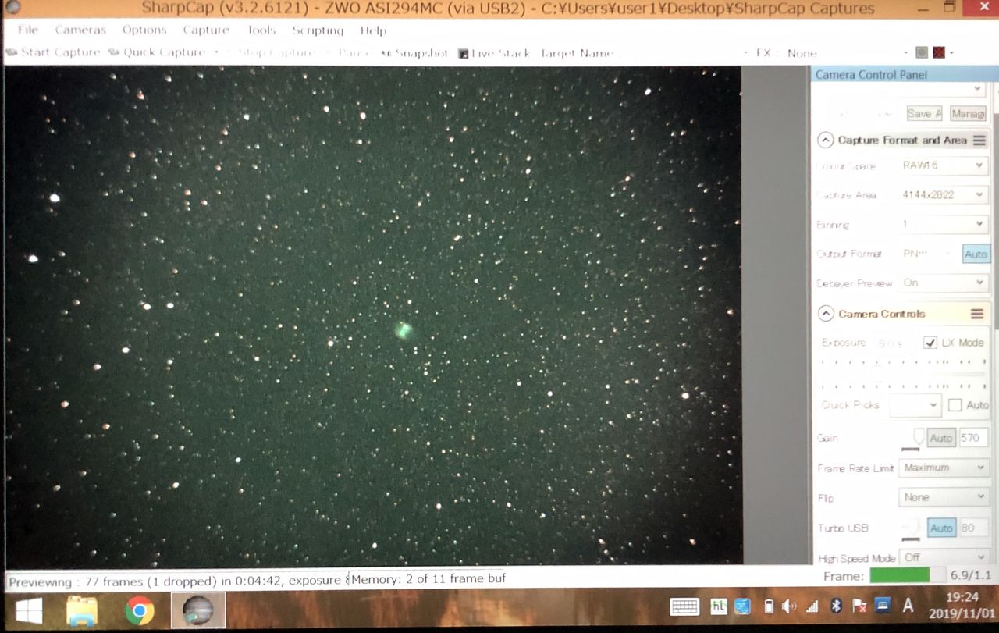The image size is (999, 633).
Task: Click the green Frame progress bar
Action: (899, 576)
